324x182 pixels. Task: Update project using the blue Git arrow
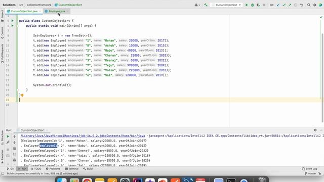coord(278,5)
